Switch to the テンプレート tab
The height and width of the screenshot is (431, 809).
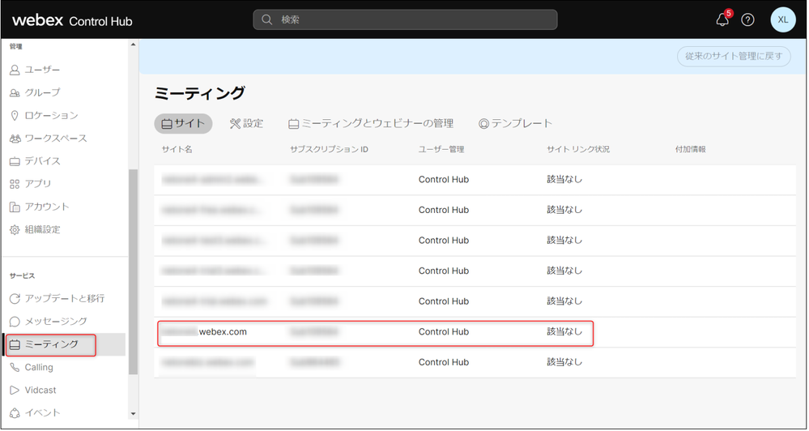[515, 123]
